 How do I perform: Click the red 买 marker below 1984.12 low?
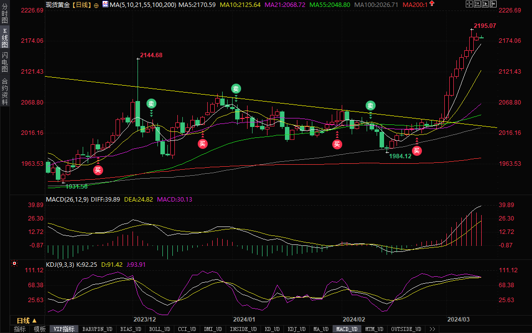[416, 150]
